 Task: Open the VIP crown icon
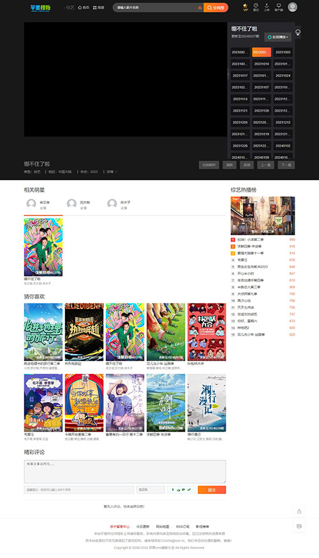pos(245,7)
